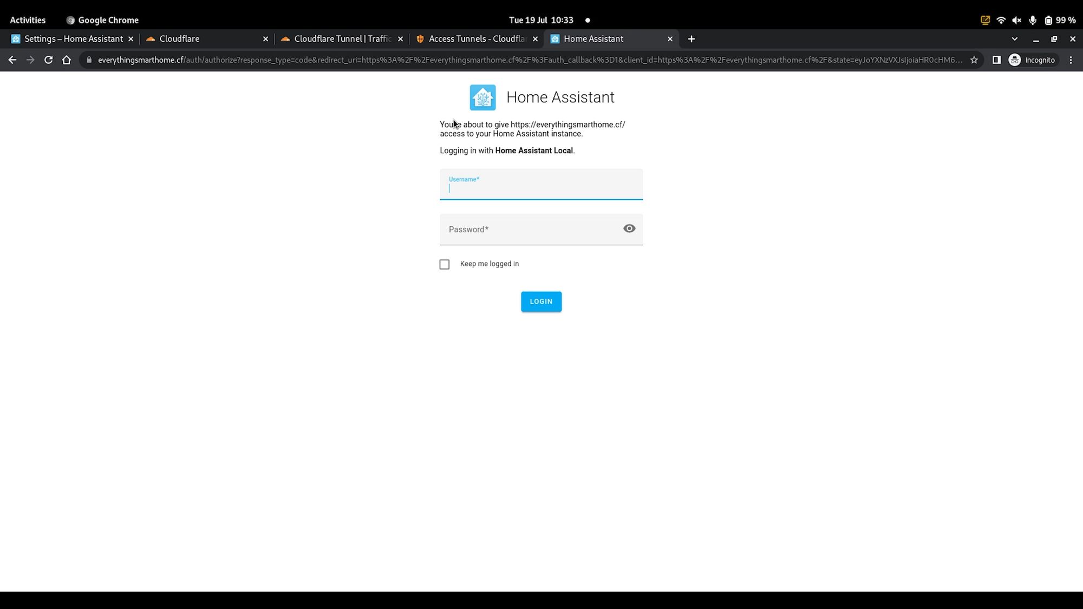Click the Home Assistant logo icon
This screenshot has height=609, width=1083.
click(482, 97)
